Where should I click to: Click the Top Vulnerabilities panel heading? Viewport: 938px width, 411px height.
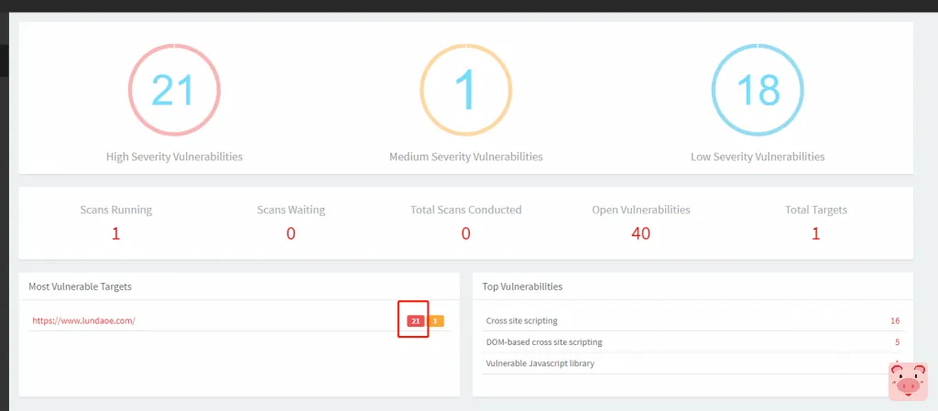click(522, 287)
